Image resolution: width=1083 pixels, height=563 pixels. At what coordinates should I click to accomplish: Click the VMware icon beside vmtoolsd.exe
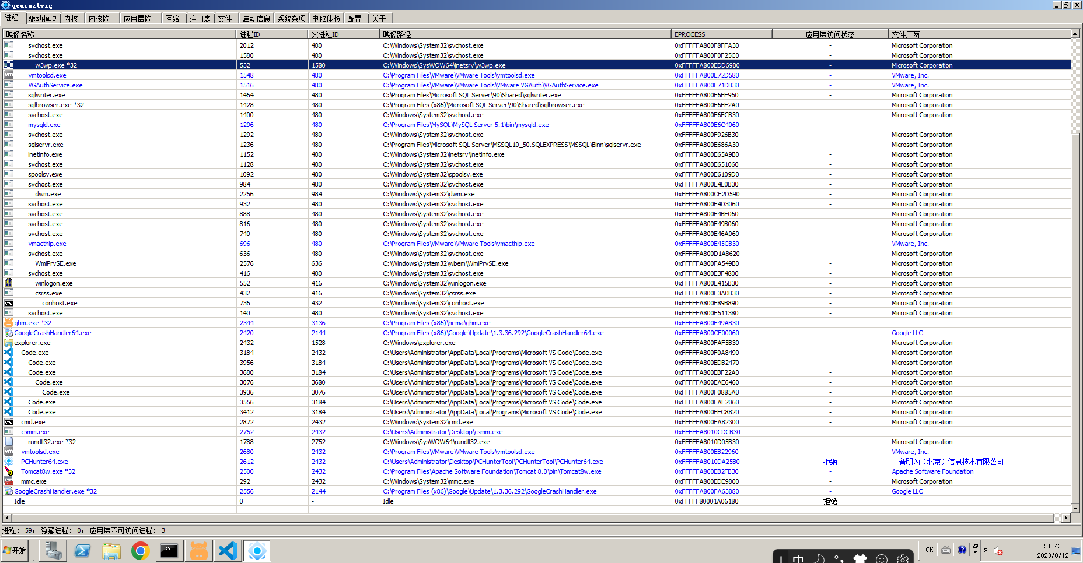(8, 451)
